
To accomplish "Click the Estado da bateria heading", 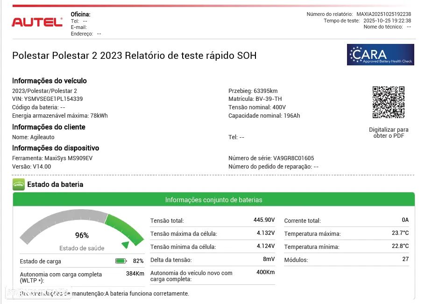I will click(55, 184).
